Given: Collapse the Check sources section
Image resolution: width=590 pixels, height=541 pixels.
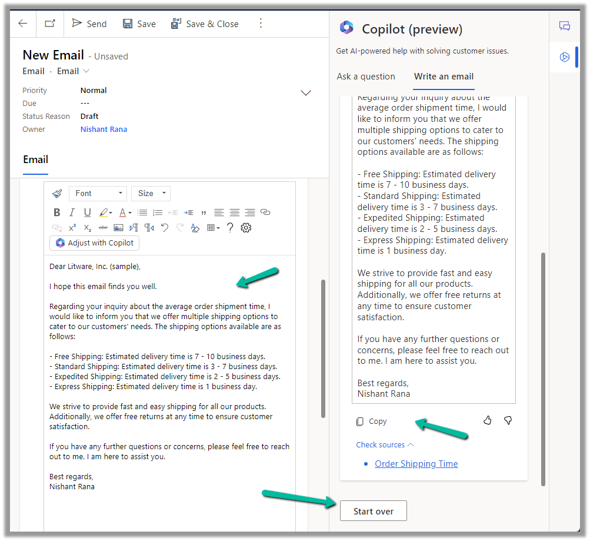Looking at the screenshot, I should [x=385, y=445].
